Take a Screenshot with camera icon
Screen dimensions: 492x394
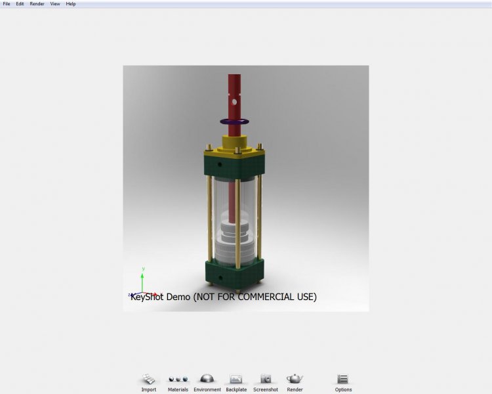pyautogui.click(x=266, y=379)
